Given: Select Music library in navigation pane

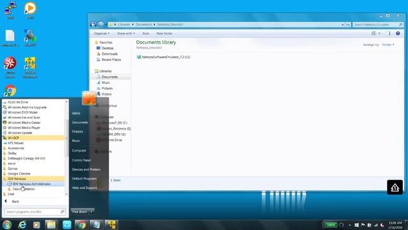Looking at the screenshot, I should [106, 82].
